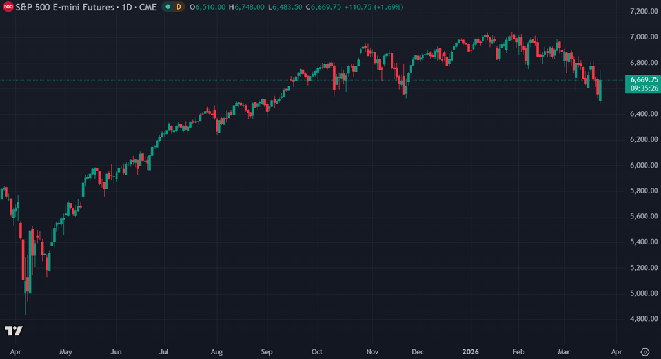The width and height of the screenshot is (661, 359).
Task: Click the 5,000.00 price axis label
Action: pos(642,293)
